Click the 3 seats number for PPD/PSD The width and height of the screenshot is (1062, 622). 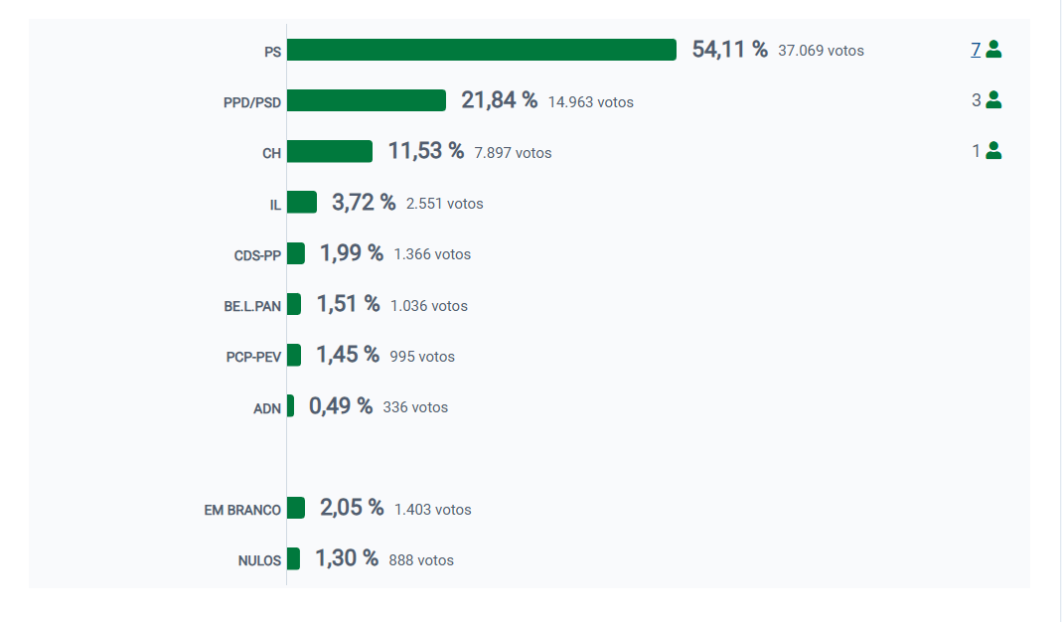coord(977,100)
